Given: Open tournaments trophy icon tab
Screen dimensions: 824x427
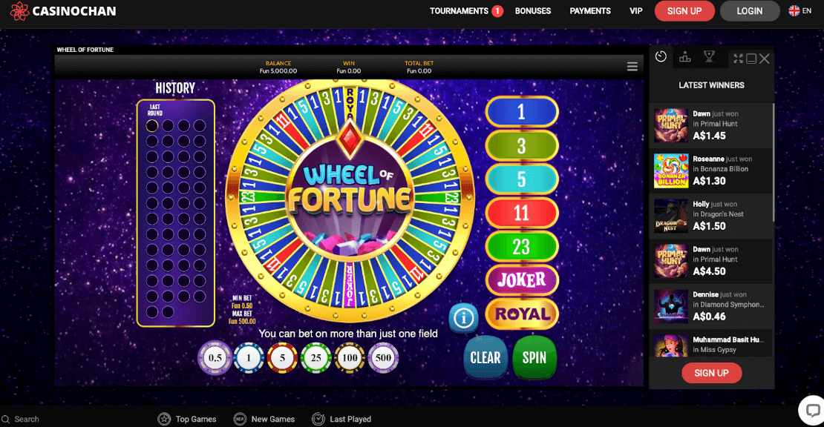Looking at the screenshot, I should (709, 56).
